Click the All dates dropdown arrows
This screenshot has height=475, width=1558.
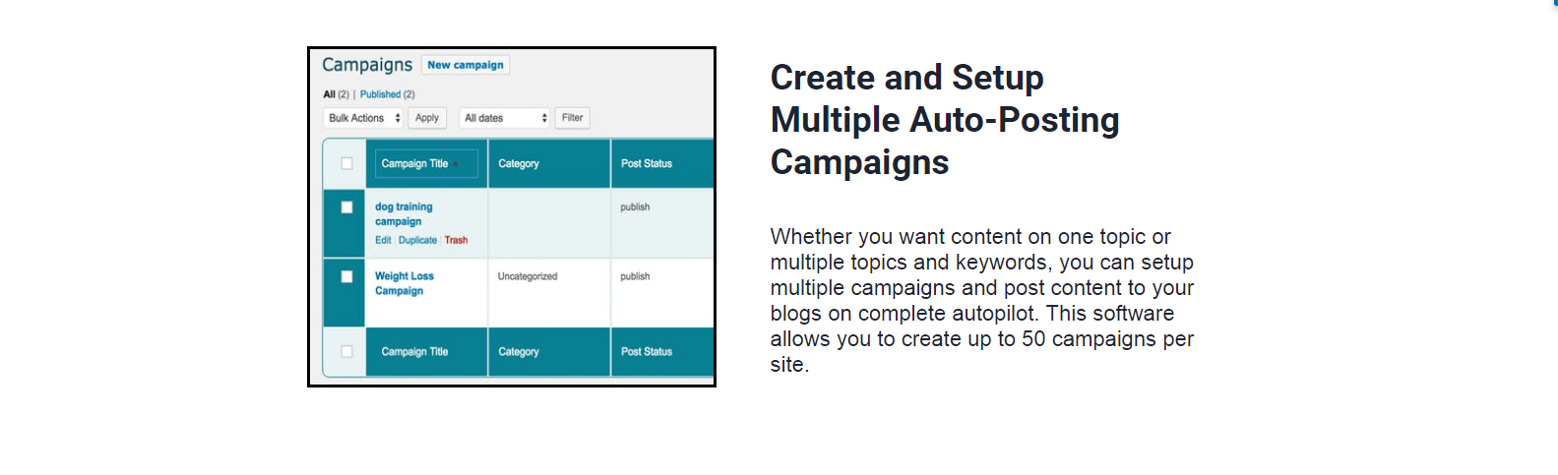tap(544, 118)
